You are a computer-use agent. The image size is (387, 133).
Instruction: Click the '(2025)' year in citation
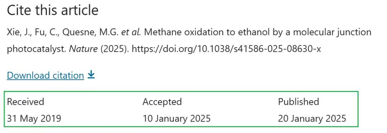(x=115, y=49)
